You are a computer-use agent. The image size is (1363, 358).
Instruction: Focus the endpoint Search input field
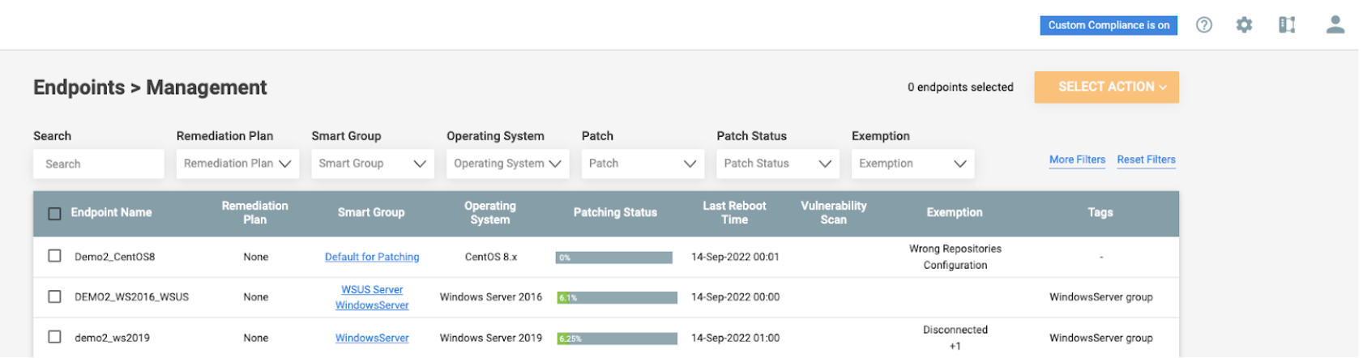[99, 164]
